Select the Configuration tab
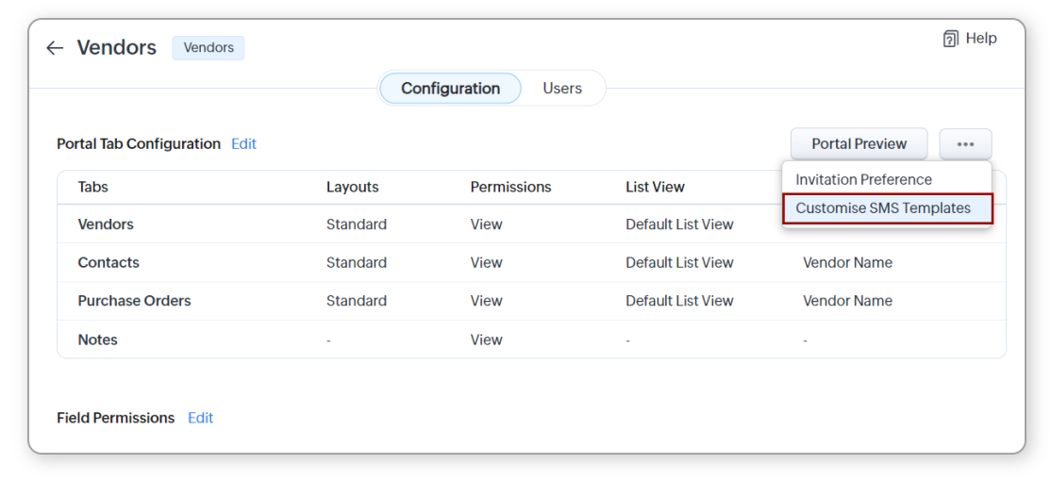The height and width of the screenshot is (481, 1051). (x=450, y=89)
